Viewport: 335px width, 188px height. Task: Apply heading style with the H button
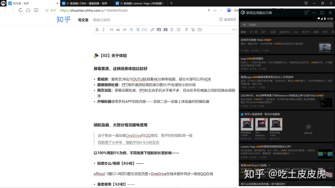point(111,30)
